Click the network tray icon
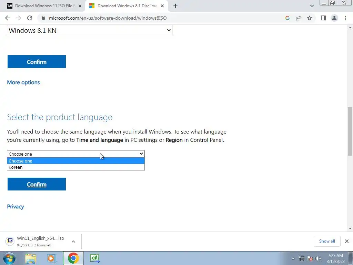The width and height of the screenshot is (353, 265). [x=301, y=258]
